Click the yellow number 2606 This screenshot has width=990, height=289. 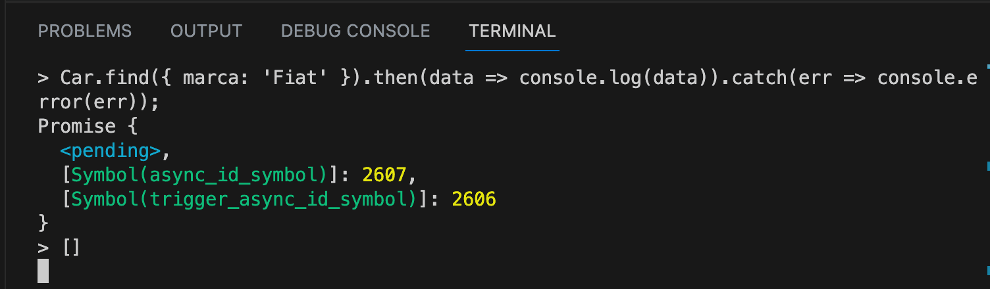[474, 199]
